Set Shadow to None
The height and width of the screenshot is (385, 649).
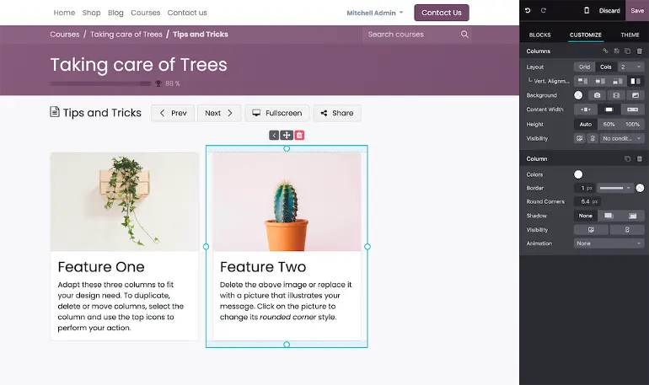click(585, 216)
